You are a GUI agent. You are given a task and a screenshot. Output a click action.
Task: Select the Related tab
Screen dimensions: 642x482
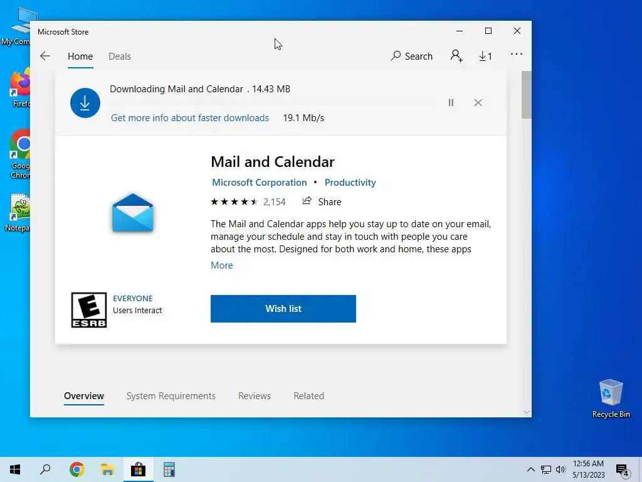coord(308,396)
